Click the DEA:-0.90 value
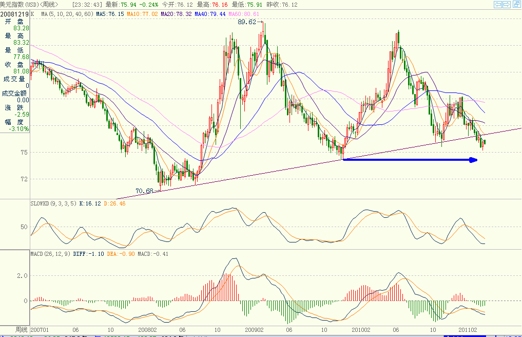The width and height of the screenshot is (522, 337). click(x=121, y=254)
